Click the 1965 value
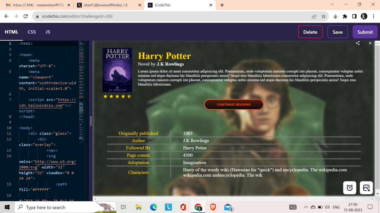 pyautogui.click(x=188, y=133)
